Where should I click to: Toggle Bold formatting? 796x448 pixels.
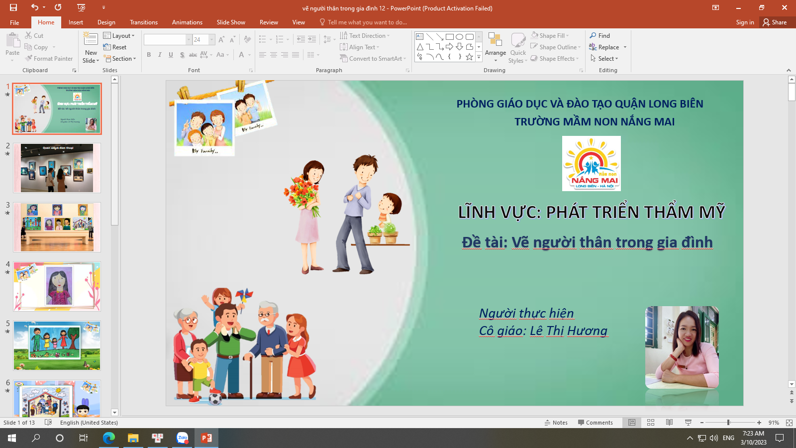(149, 55)
